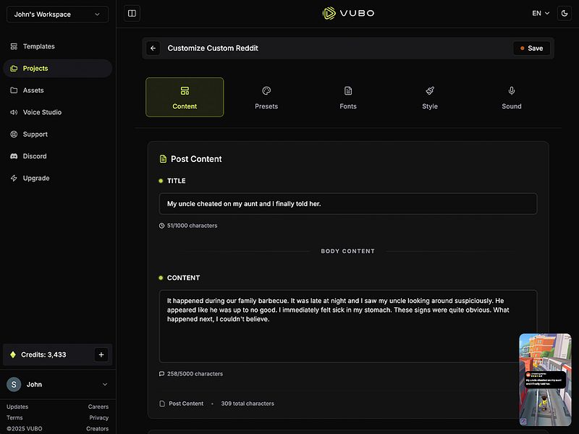Click the Save button

point(531,48)
